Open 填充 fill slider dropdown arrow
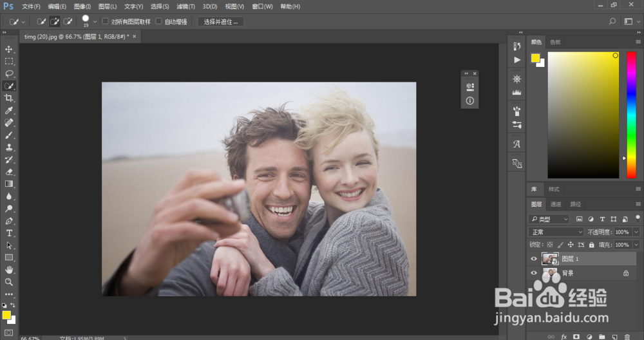The image size is (644, 340). (x=636, y=245)
